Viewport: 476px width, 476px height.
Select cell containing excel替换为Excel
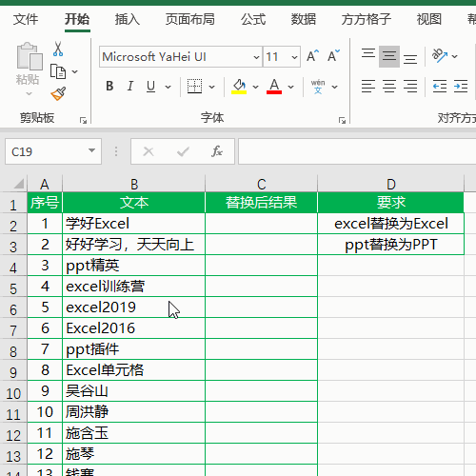point(390,224)
